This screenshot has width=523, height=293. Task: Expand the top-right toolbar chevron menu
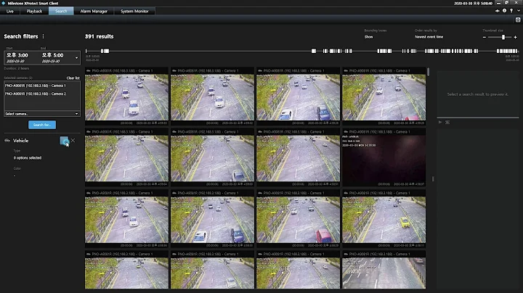coord(519,11)
